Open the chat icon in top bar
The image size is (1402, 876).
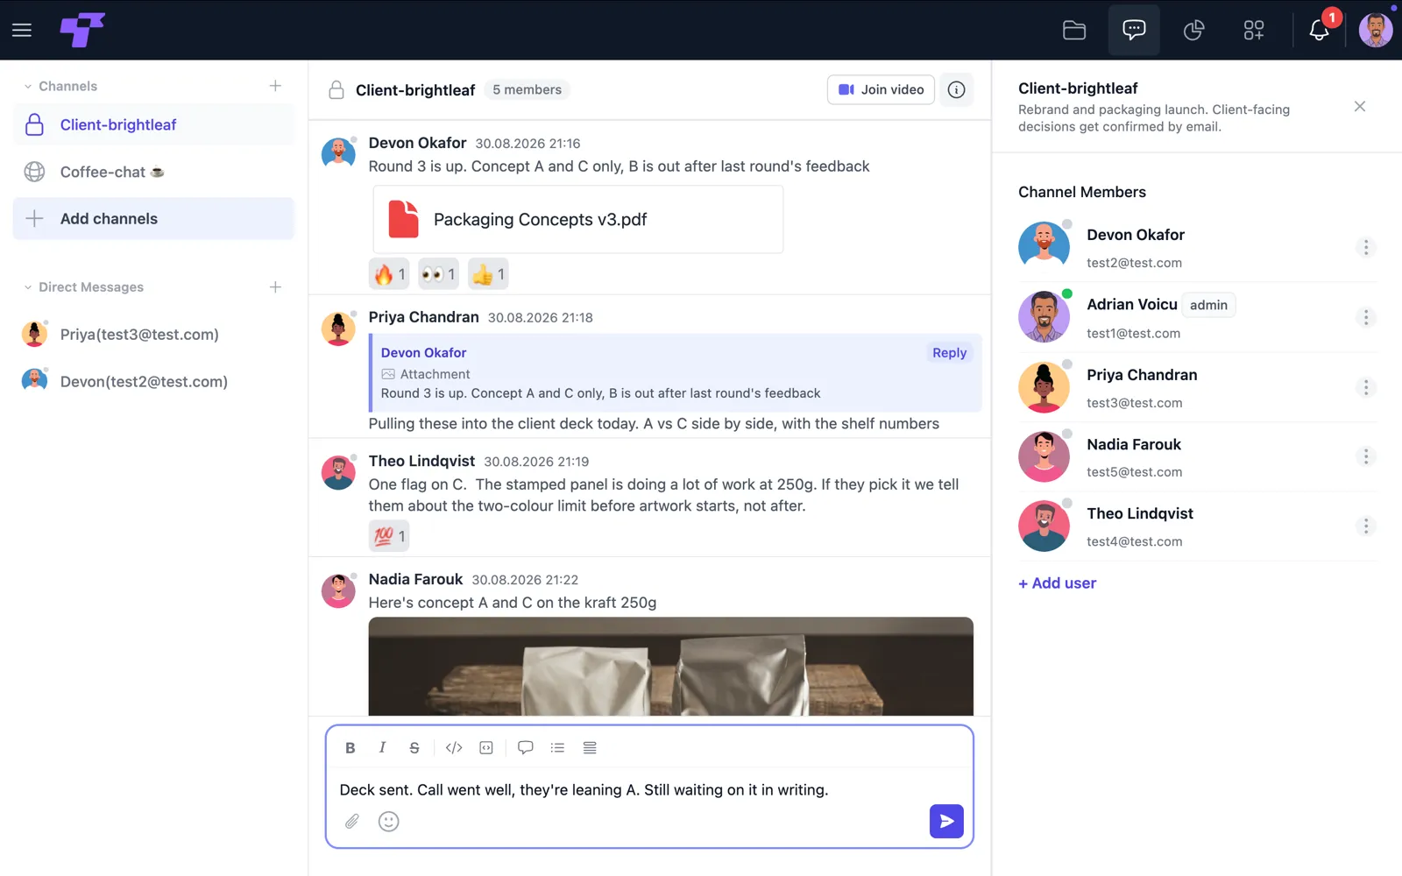[1134, 30]
